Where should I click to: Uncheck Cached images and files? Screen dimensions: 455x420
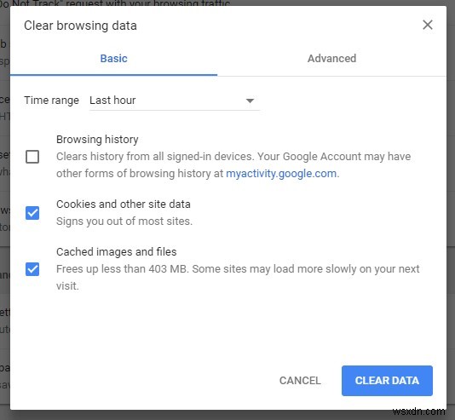pyautogui.click(x=32, y=269)
